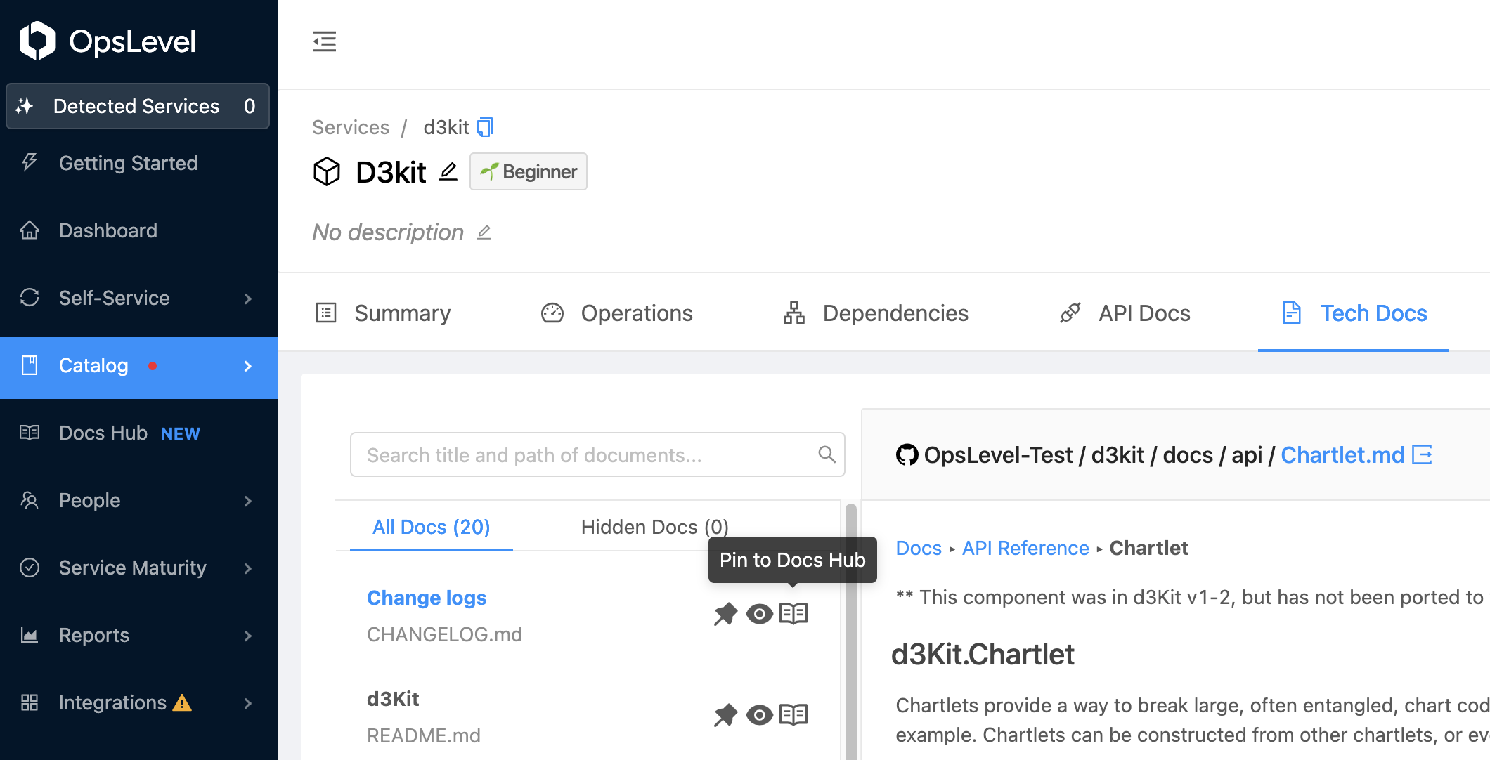Viewport: 1490px width, 760px height.
Task: Expand the People menu chevron
Action: pos(247,501)
